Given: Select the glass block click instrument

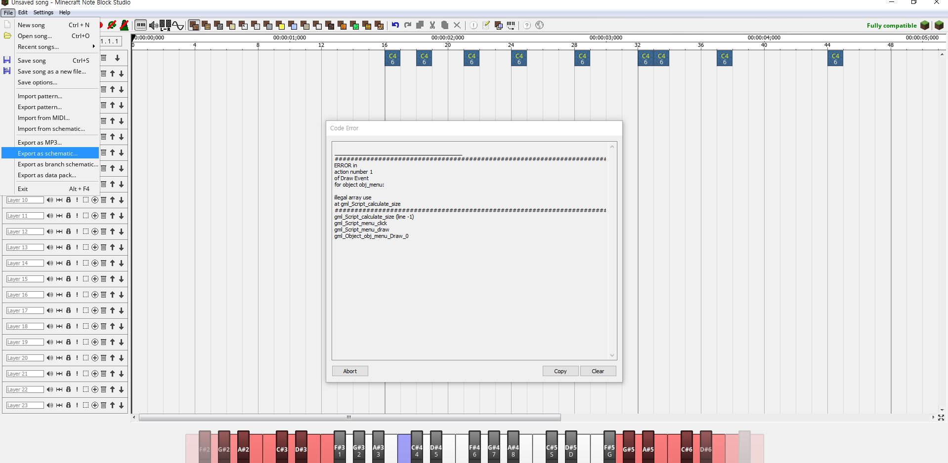Looking at the screenshot, I should (x=244, y=25).
